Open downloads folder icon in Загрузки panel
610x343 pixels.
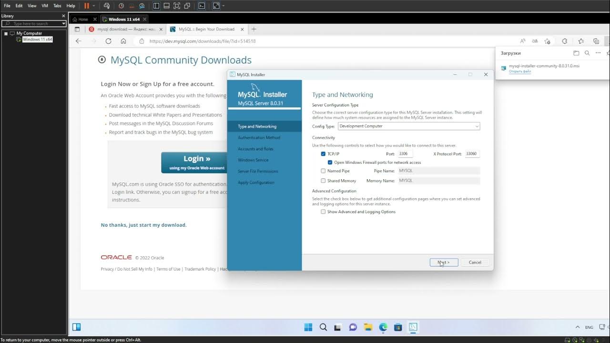[576, 53]
